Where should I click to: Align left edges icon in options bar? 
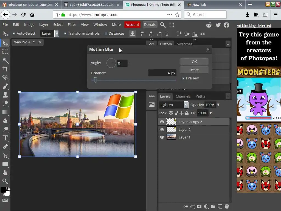[x=143, y=34]
